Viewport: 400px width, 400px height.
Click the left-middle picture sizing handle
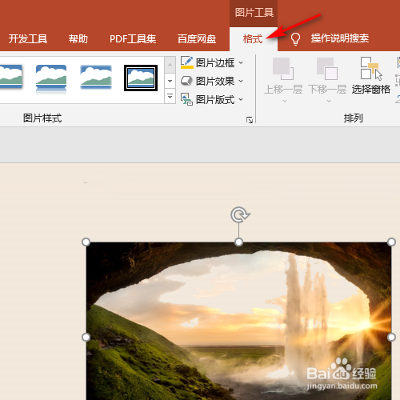pyautogui.click(x=86, y=338)
